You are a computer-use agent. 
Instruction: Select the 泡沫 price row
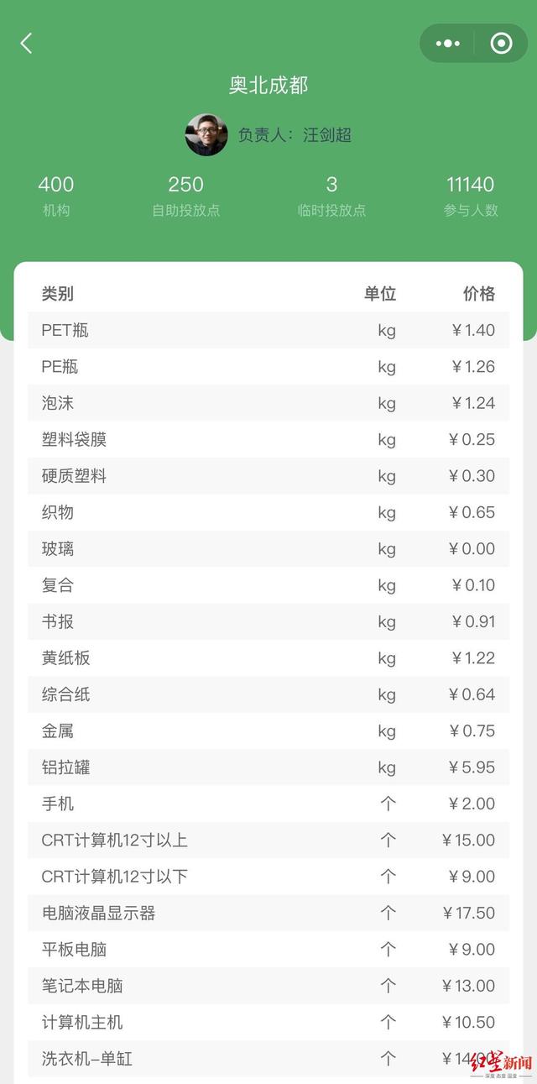(268, 403)
